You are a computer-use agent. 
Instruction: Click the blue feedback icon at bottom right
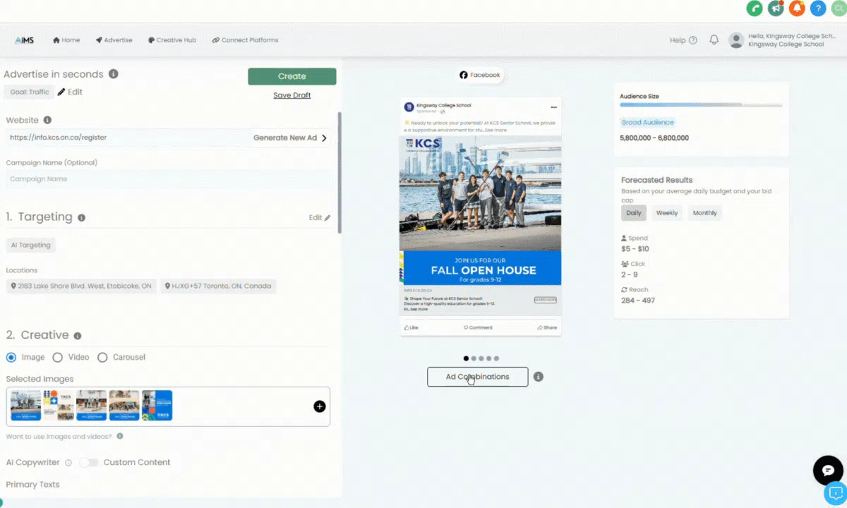(836, 493)
